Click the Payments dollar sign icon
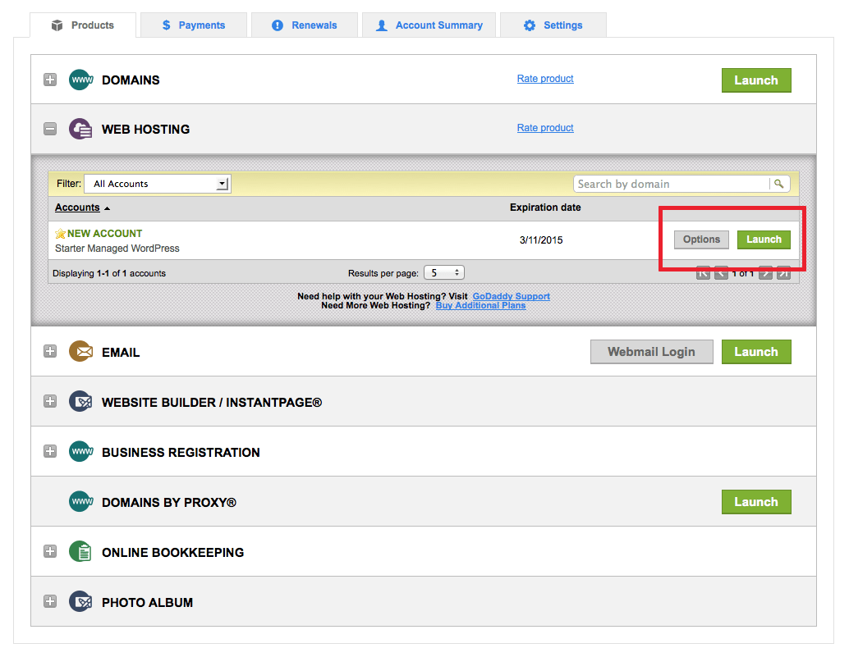The width and height of the screenshot is (849, 657). click(166, 25)
